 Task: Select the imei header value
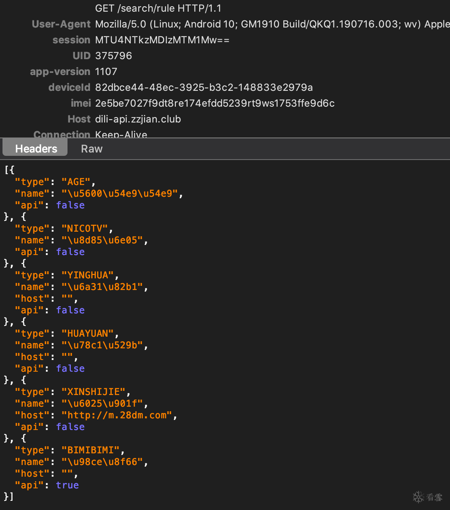coord(215,103)
